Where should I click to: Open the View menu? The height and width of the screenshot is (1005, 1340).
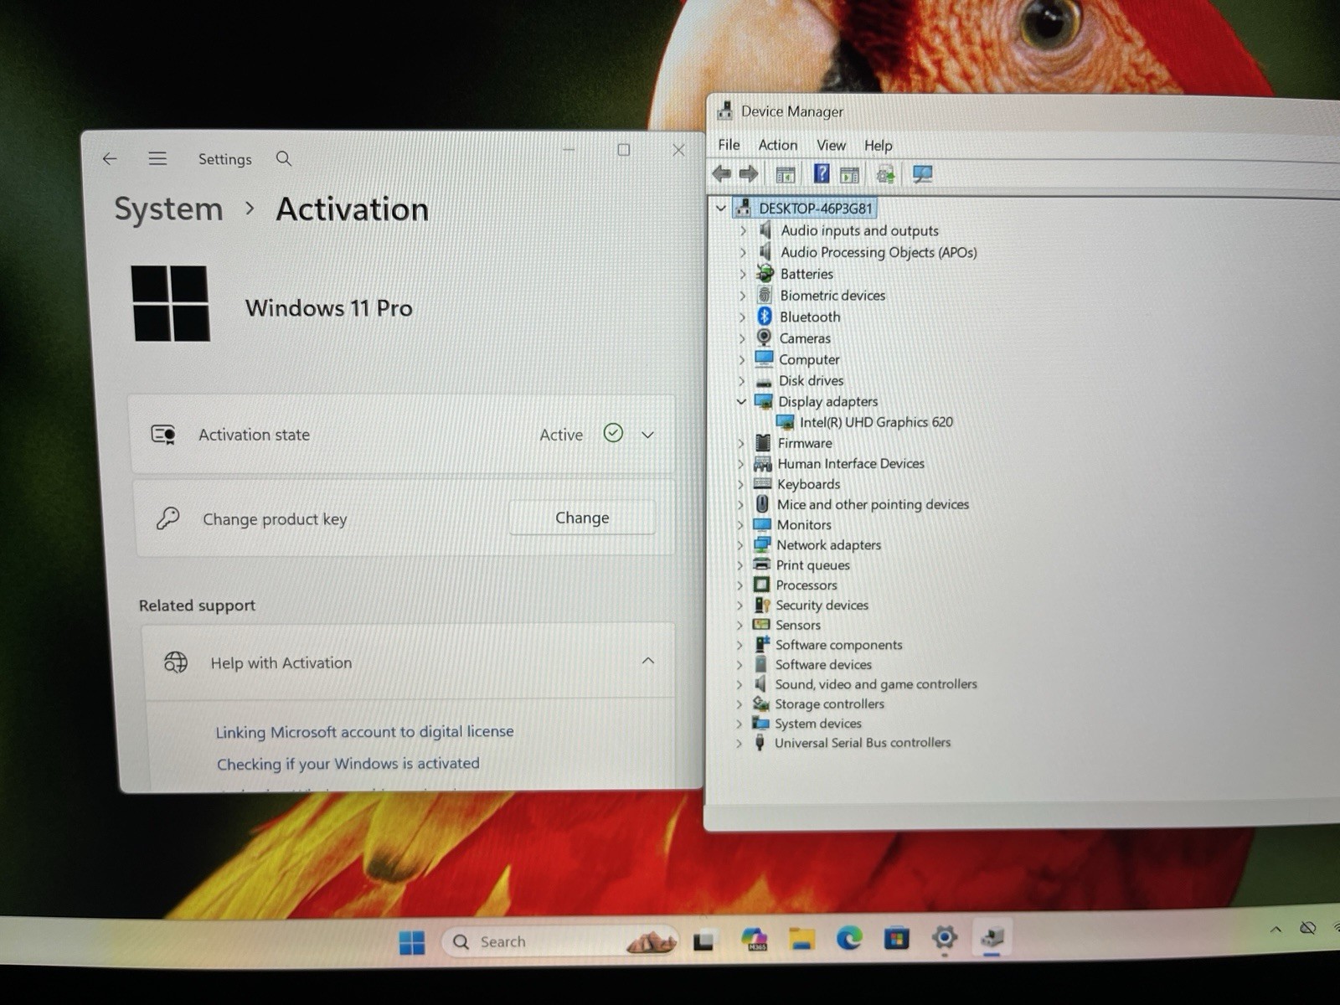point(831,145)
